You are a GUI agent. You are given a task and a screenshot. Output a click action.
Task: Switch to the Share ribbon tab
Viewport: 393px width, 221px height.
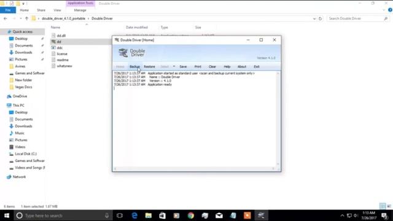coord(41,10)
